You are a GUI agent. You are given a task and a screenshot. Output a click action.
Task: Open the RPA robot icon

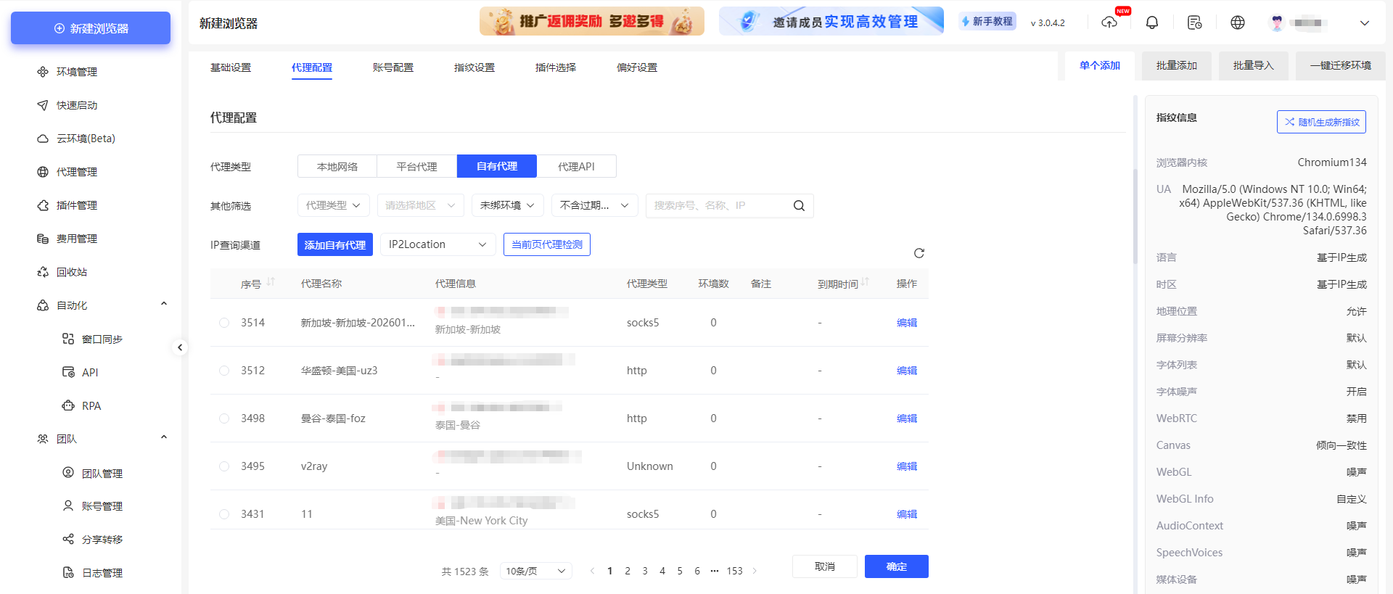point(68,405)
